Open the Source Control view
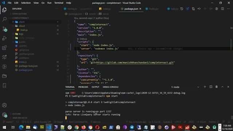This screenshot has width=233, height=131. (x=4, y=29)
